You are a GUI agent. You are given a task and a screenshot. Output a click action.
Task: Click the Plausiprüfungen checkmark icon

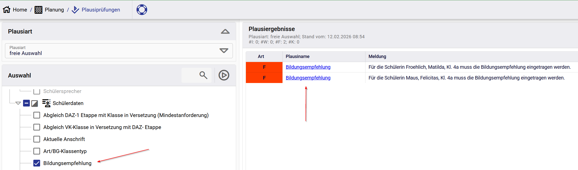click(75, 10)
